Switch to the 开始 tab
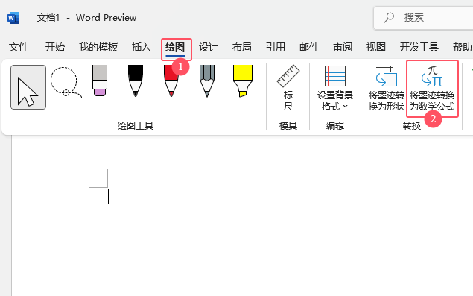 tap(54, 47)
